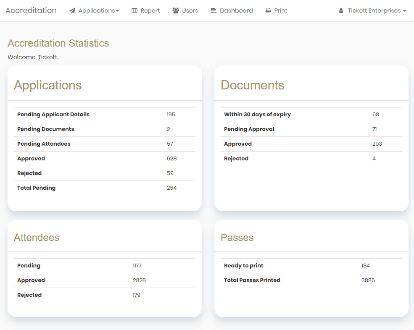Click the Pending Approval label

[249, 129]
